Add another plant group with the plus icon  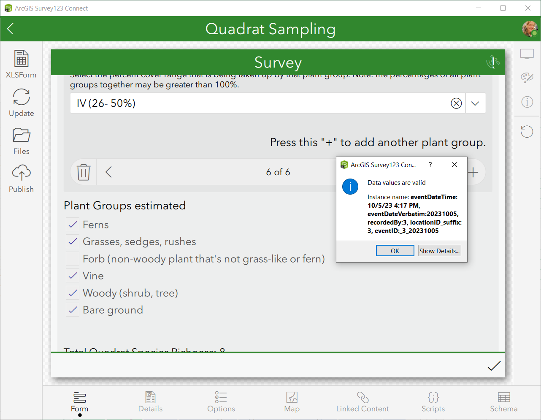pos(473,172)
